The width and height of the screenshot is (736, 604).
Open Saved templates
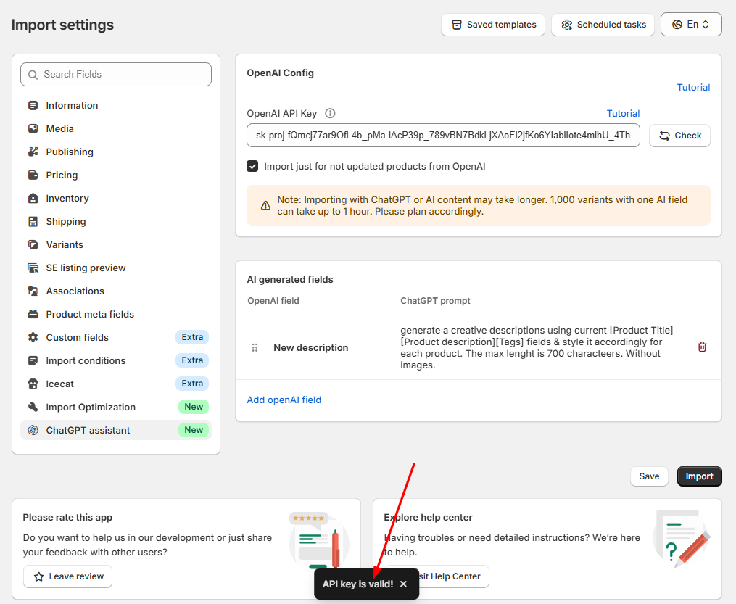tap(493, 25)
